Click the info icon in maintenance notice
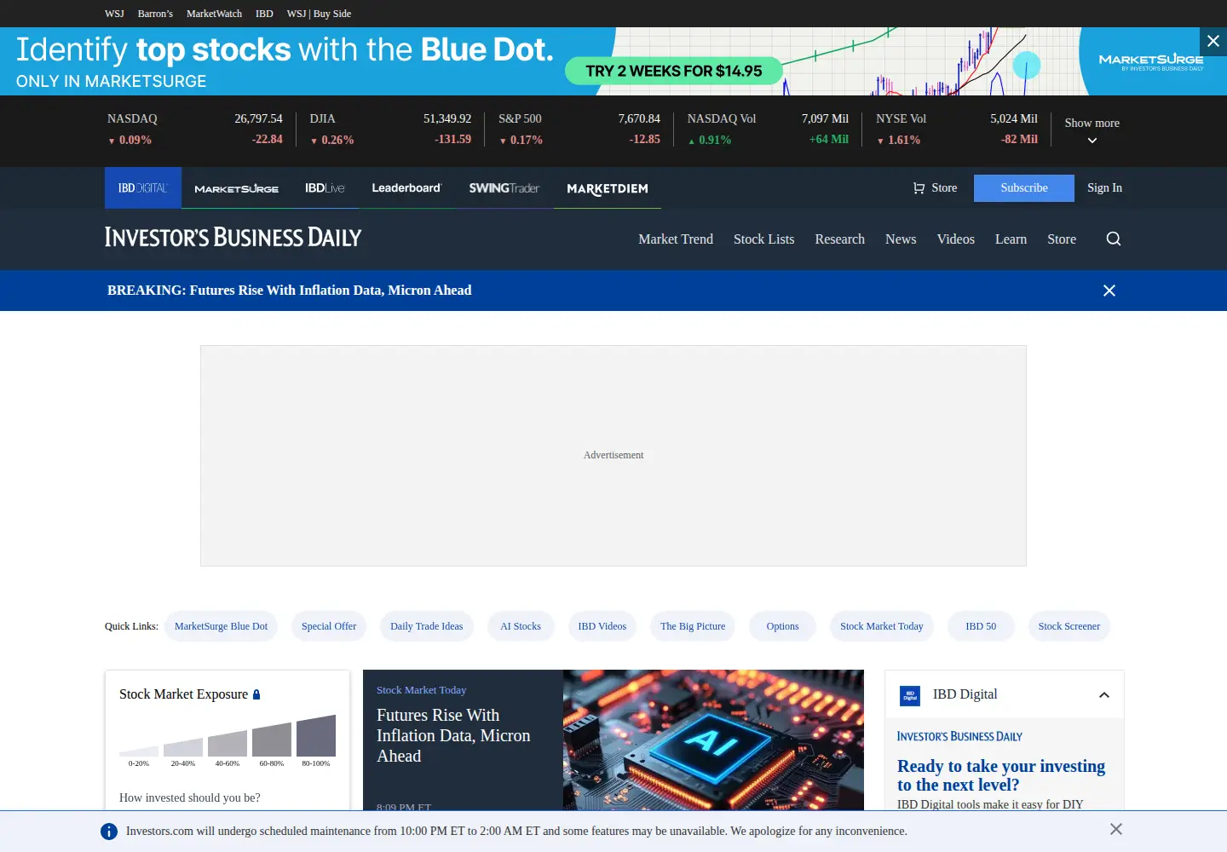The width and height of the screenshot is (1227, 852). (109, 832)
